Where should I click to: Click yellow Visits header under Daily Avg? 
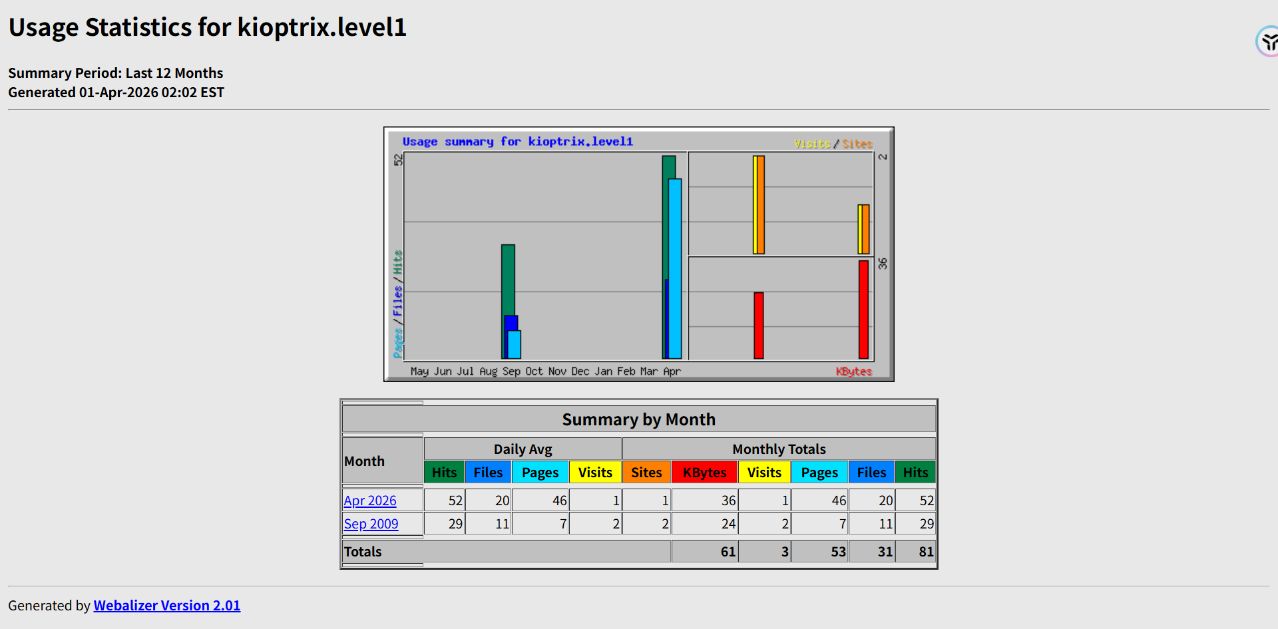point(594,473)
